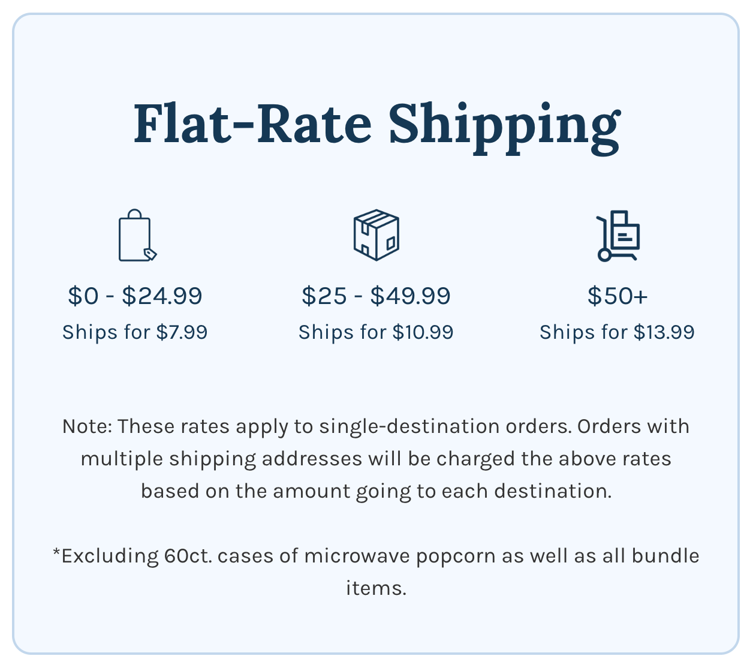Screen dimensions: 753x668
Task: Click the sealed cardboard box icon
Action: point(376,235)
